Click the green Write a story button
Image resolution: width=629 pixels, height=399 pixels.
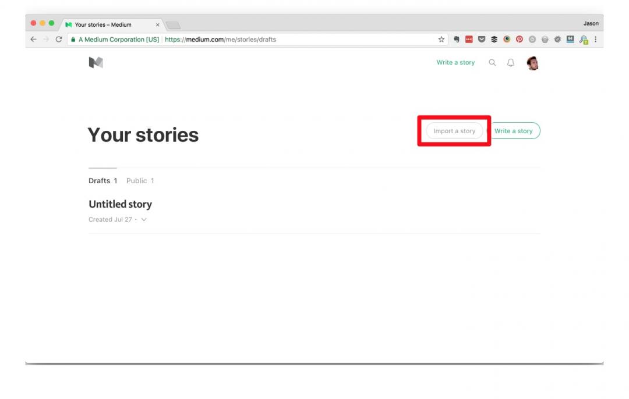(x=514, y=131)
